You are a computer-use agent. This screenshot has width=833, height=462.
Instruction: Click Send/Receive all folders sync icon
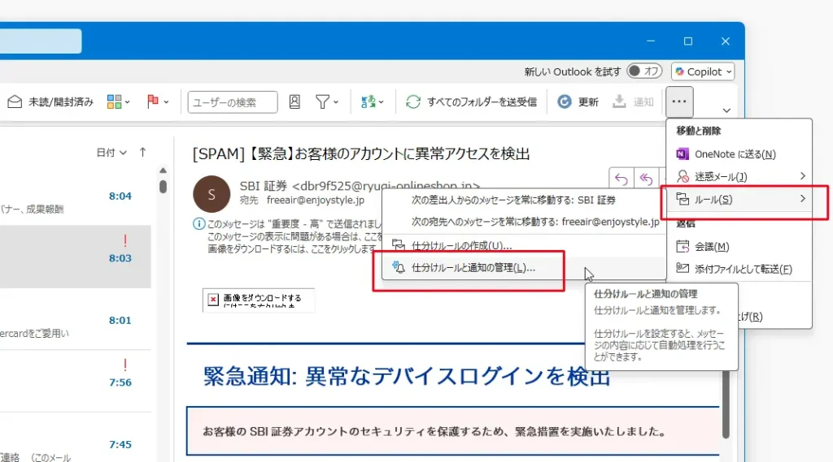pyautogui.click(x=413, y=101)
